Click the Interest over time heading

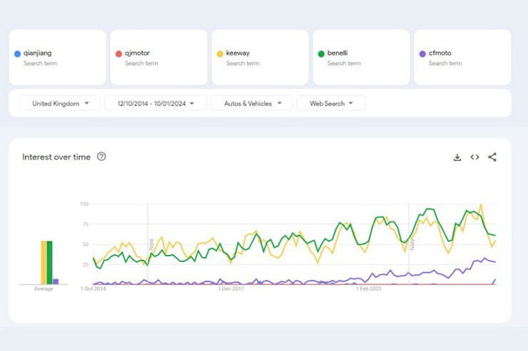(x=56, y=157)
